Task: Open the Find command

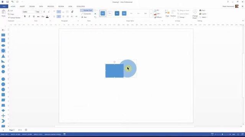Action: [x=202, y=10]
